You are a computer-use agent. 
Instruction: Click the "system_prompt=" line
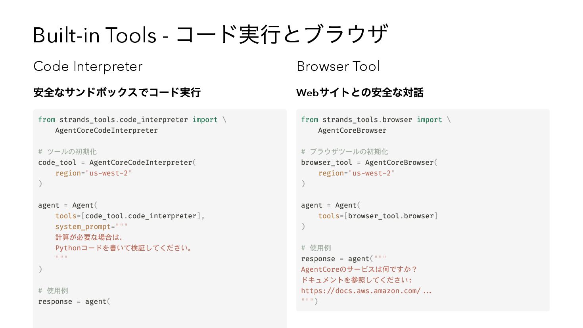click(x=92, y=227)
